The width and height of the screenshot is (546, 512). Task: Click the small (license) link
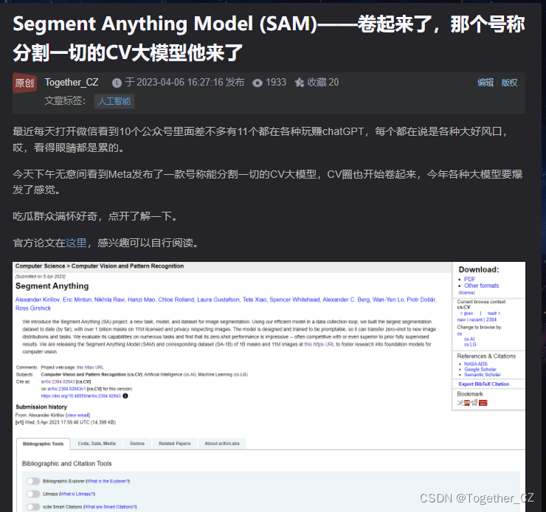[466, 293]
